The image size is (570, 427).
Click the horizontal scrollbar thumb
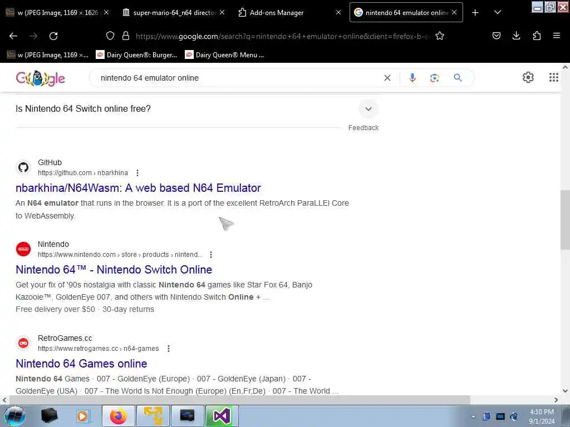pos(240,400)
